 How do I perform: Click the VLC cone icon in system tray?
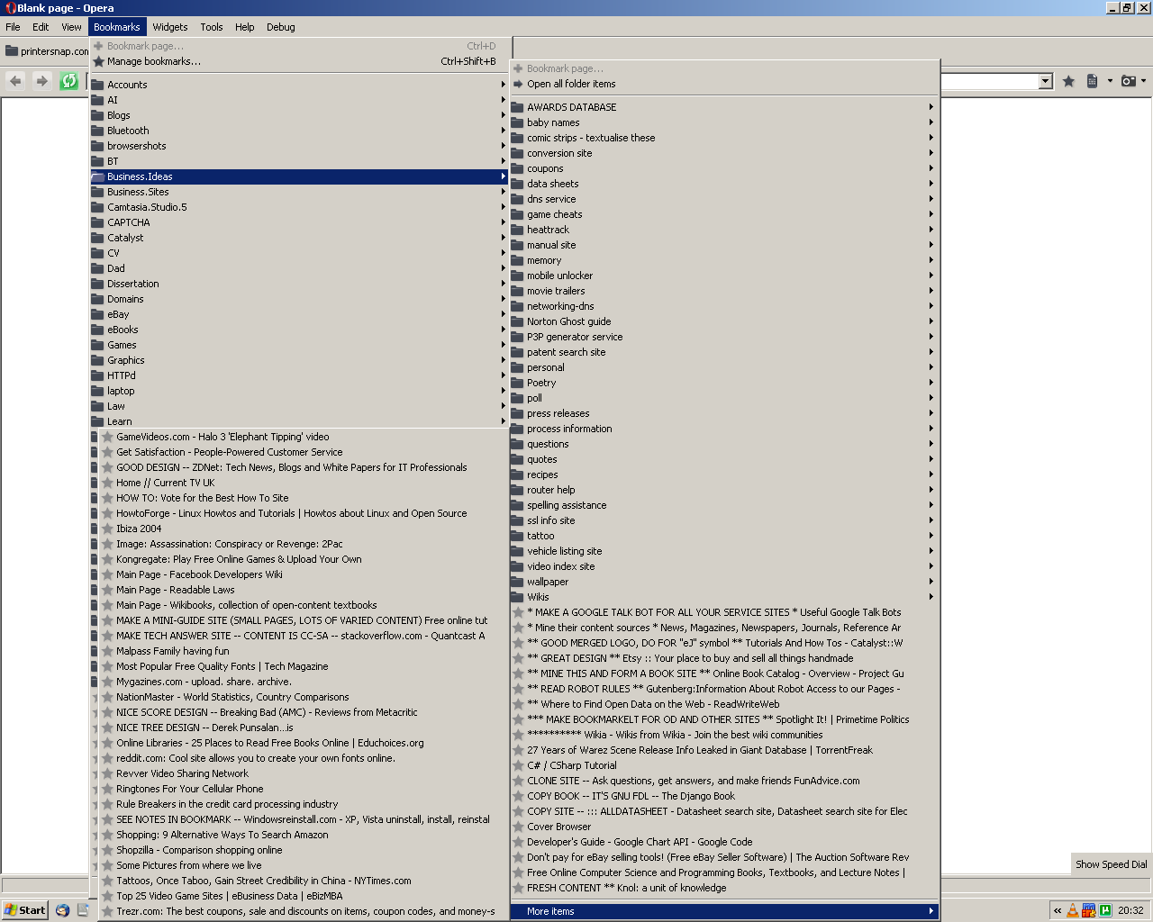[x=1073, y=910]
